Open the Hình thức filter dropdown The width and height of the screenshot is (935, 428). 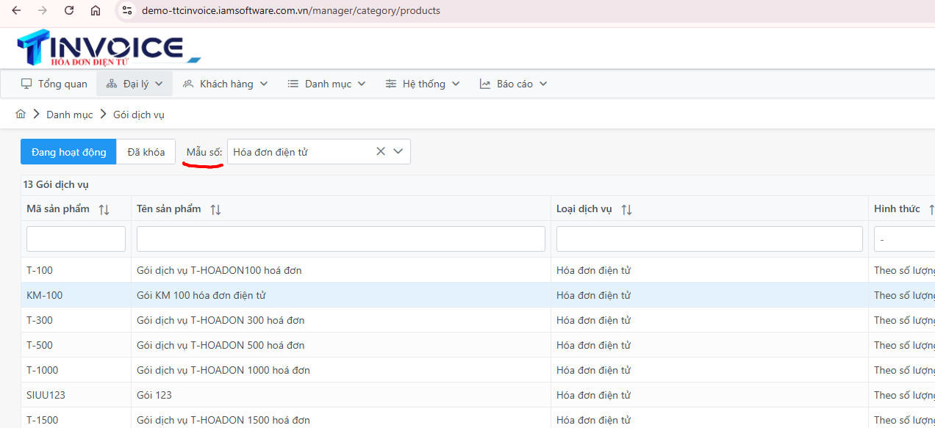904,239
